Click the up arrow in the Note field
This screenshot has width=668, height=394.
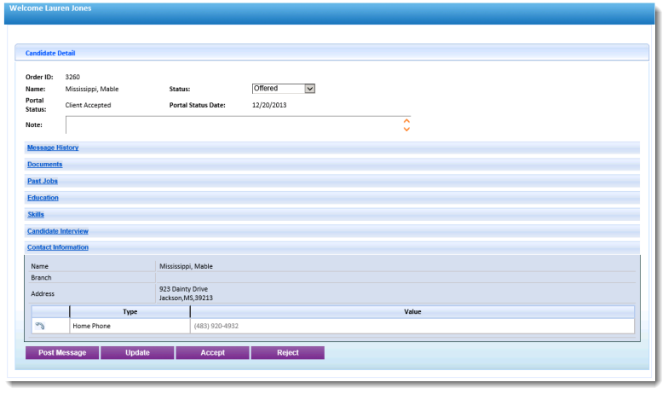(406, 121)
